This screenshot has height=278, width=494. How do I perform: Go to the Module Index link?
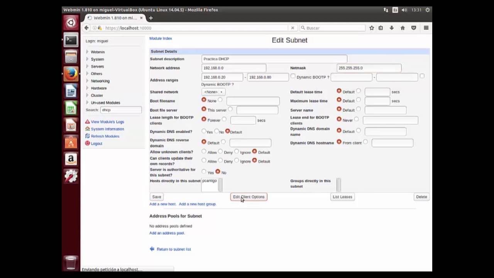coord(161,38)
